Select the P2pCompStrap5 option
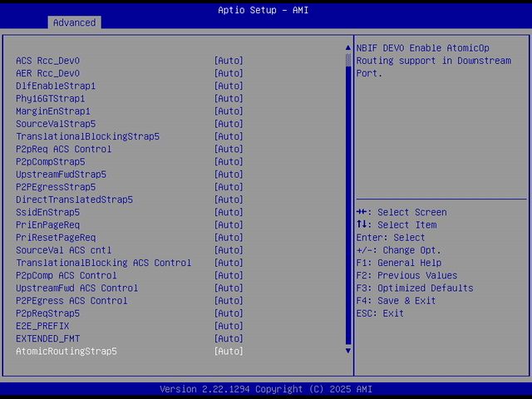The width and height of the screenshot is (532, 399). (x=51, y=162)
